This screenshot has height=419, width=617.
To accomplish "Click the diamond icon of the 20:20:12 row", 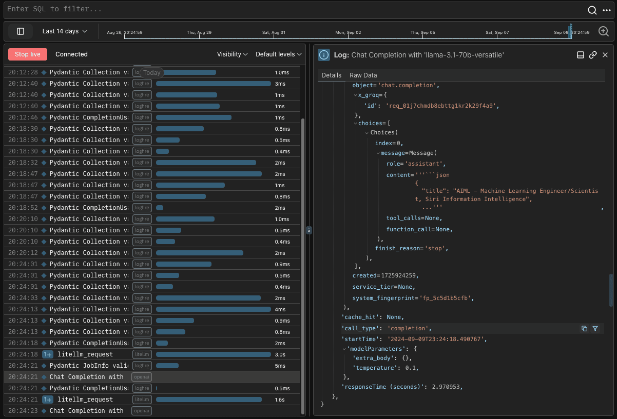I will point(44,253).
